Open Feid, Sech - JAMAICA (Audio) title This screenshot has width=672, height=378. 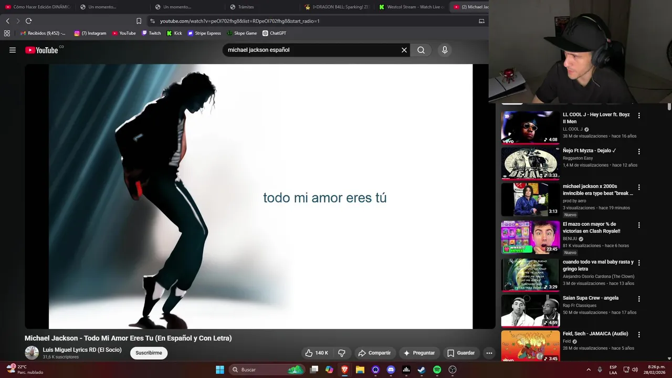595,334
